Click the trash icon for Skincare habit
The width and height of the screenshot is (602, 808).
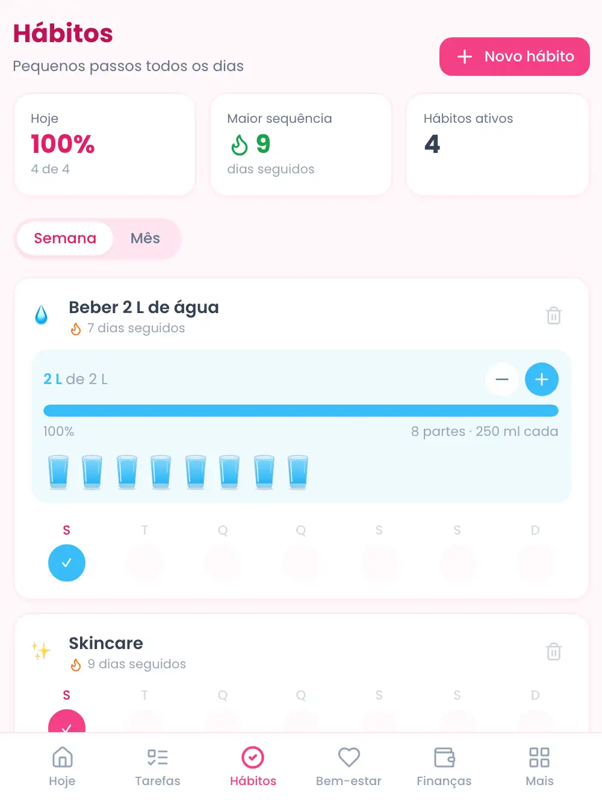(554, 651)
